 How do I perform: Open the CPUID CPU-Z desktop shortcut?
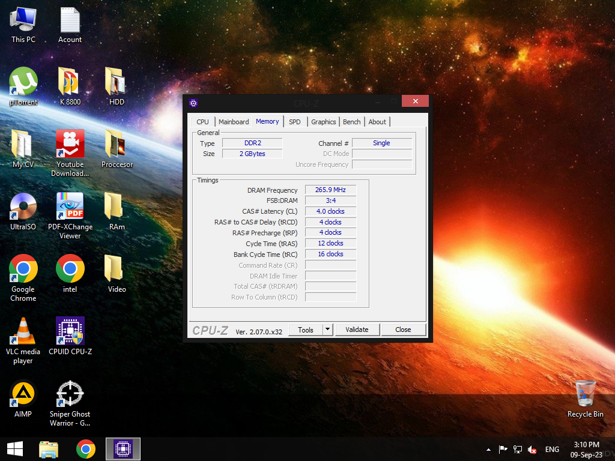[x=70, y=331]
